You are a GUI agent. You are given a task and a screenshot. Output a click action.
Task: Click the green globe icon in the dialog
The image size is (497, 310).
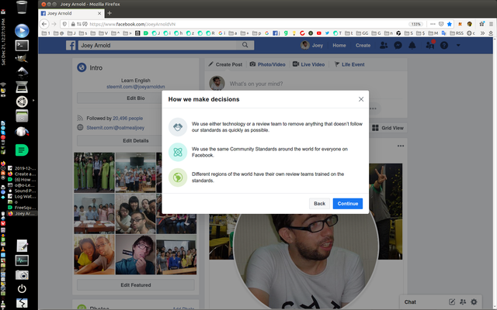(x=178, y=177)
